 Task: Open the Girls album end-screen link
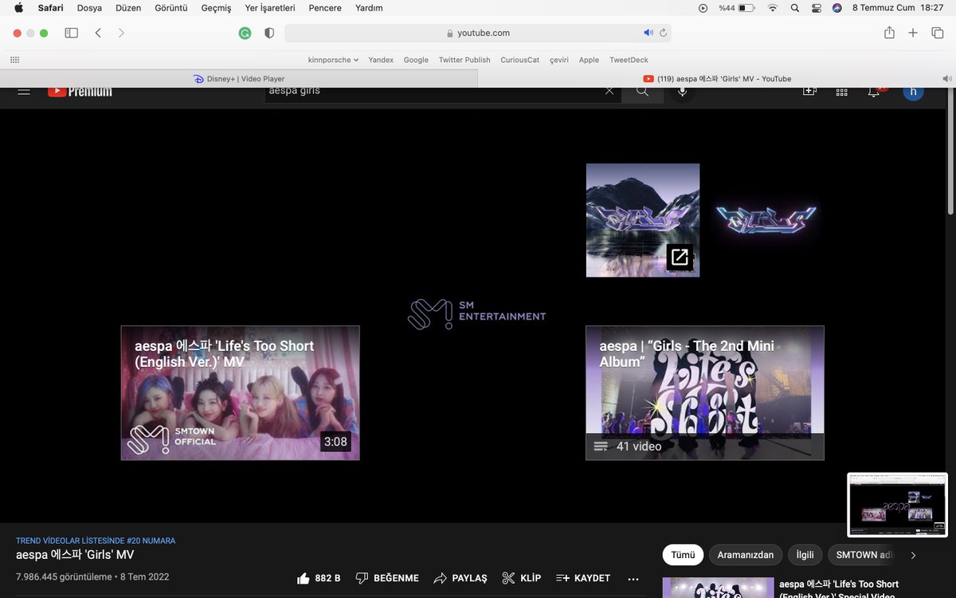[643, 220]
